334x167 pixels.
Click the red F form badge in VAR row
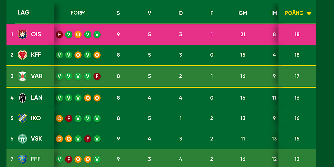(x=97, y=76)
